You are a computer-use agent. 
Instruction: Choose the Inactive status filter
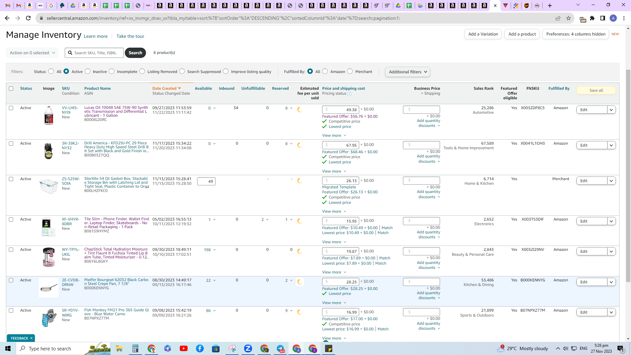coord(88,71)
